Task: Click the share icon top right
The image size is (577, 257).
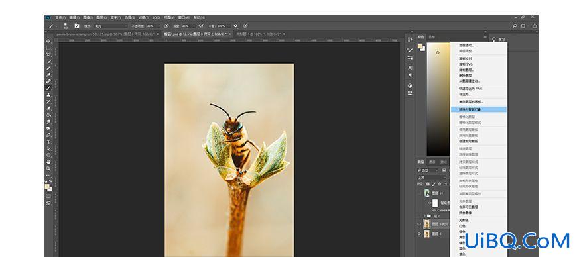Action: coord(534,26)
